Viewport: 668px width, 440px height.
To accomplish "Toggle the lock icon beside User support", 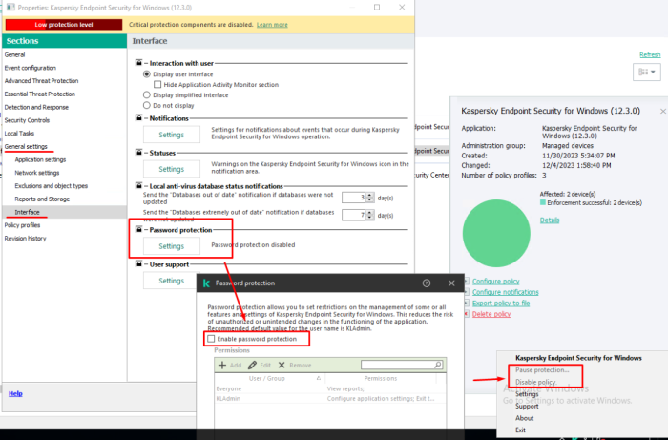I will coord(138,264).
